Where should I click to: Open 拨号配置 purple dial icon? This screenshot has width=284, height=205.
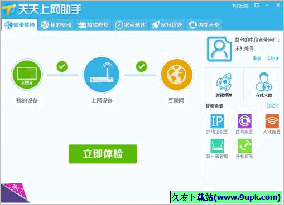click(244, 121)
